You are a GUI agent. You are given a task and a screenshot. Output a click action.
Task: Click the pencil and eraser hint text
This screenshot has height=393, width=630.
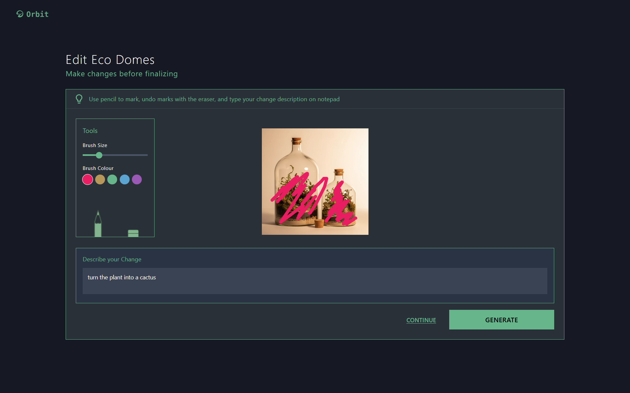coord(214,99)
